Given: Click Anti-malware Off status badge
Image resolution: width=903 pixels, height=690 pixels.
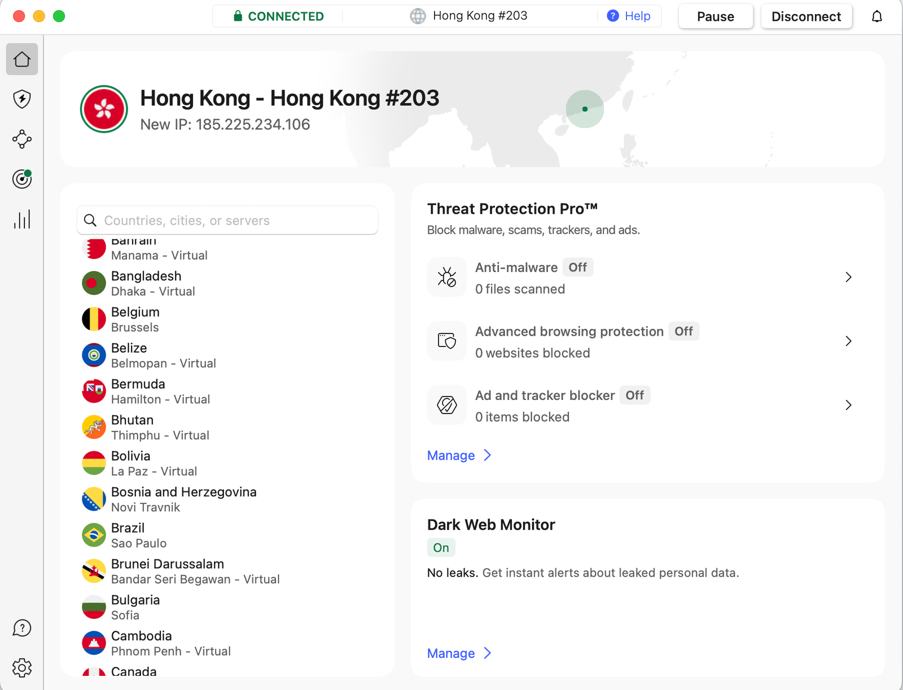Looking at the screenshot, I should 577,267.
